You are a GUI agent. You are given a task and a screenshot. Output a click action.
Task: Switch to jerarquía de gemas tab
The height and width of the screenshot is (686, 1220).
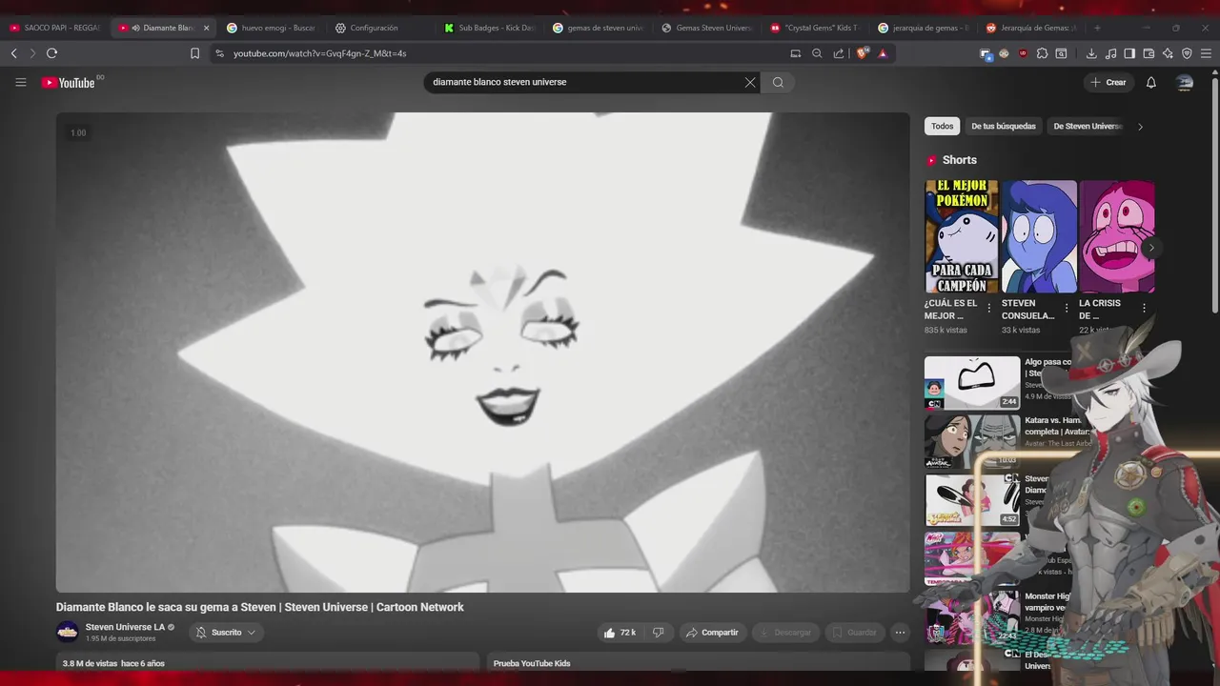(925, 28)
